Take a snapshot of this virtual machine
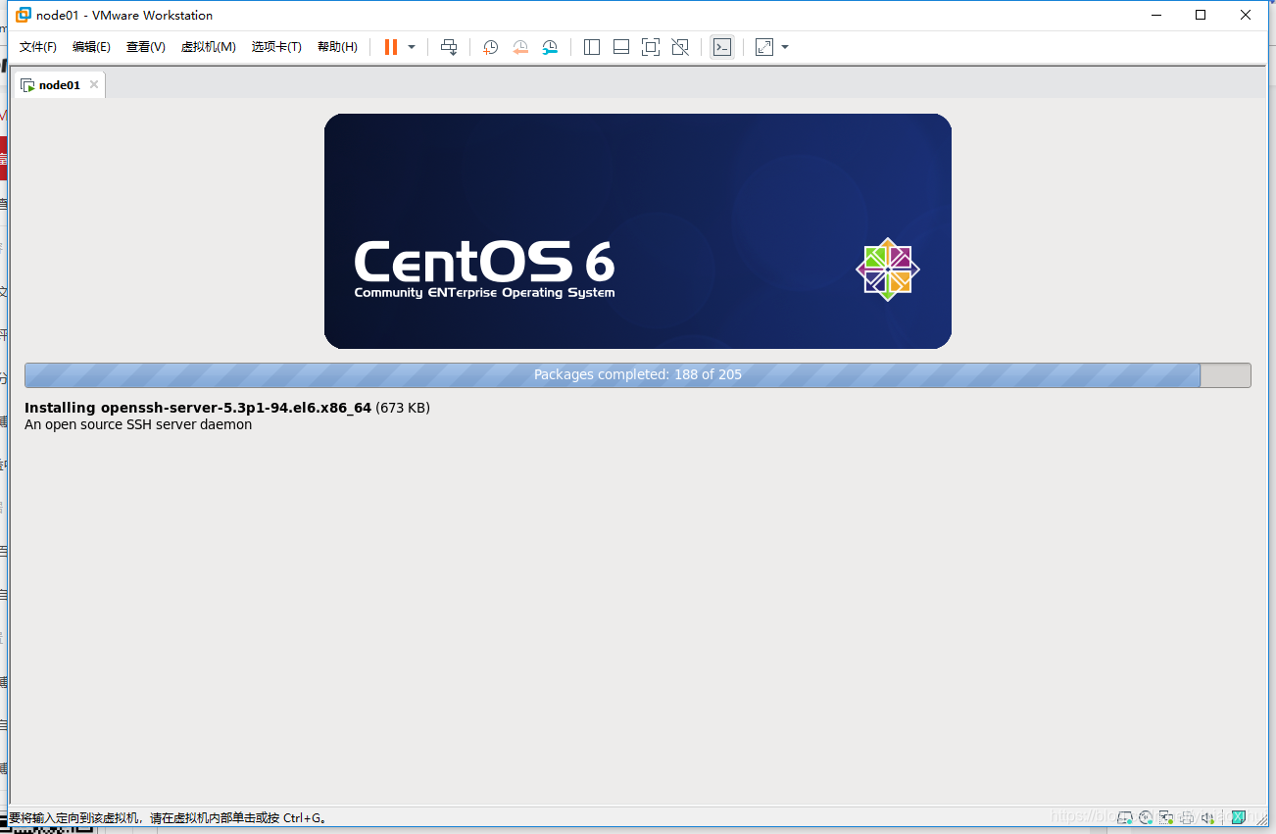The height and width of the screenshot is (834, 1276). [491, 47]
